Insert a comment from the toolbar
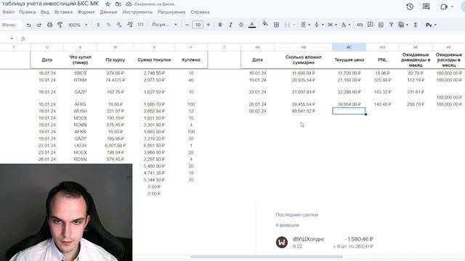This screenshot has width=465, height=261. pyautogui.click(x=371, y=25)
